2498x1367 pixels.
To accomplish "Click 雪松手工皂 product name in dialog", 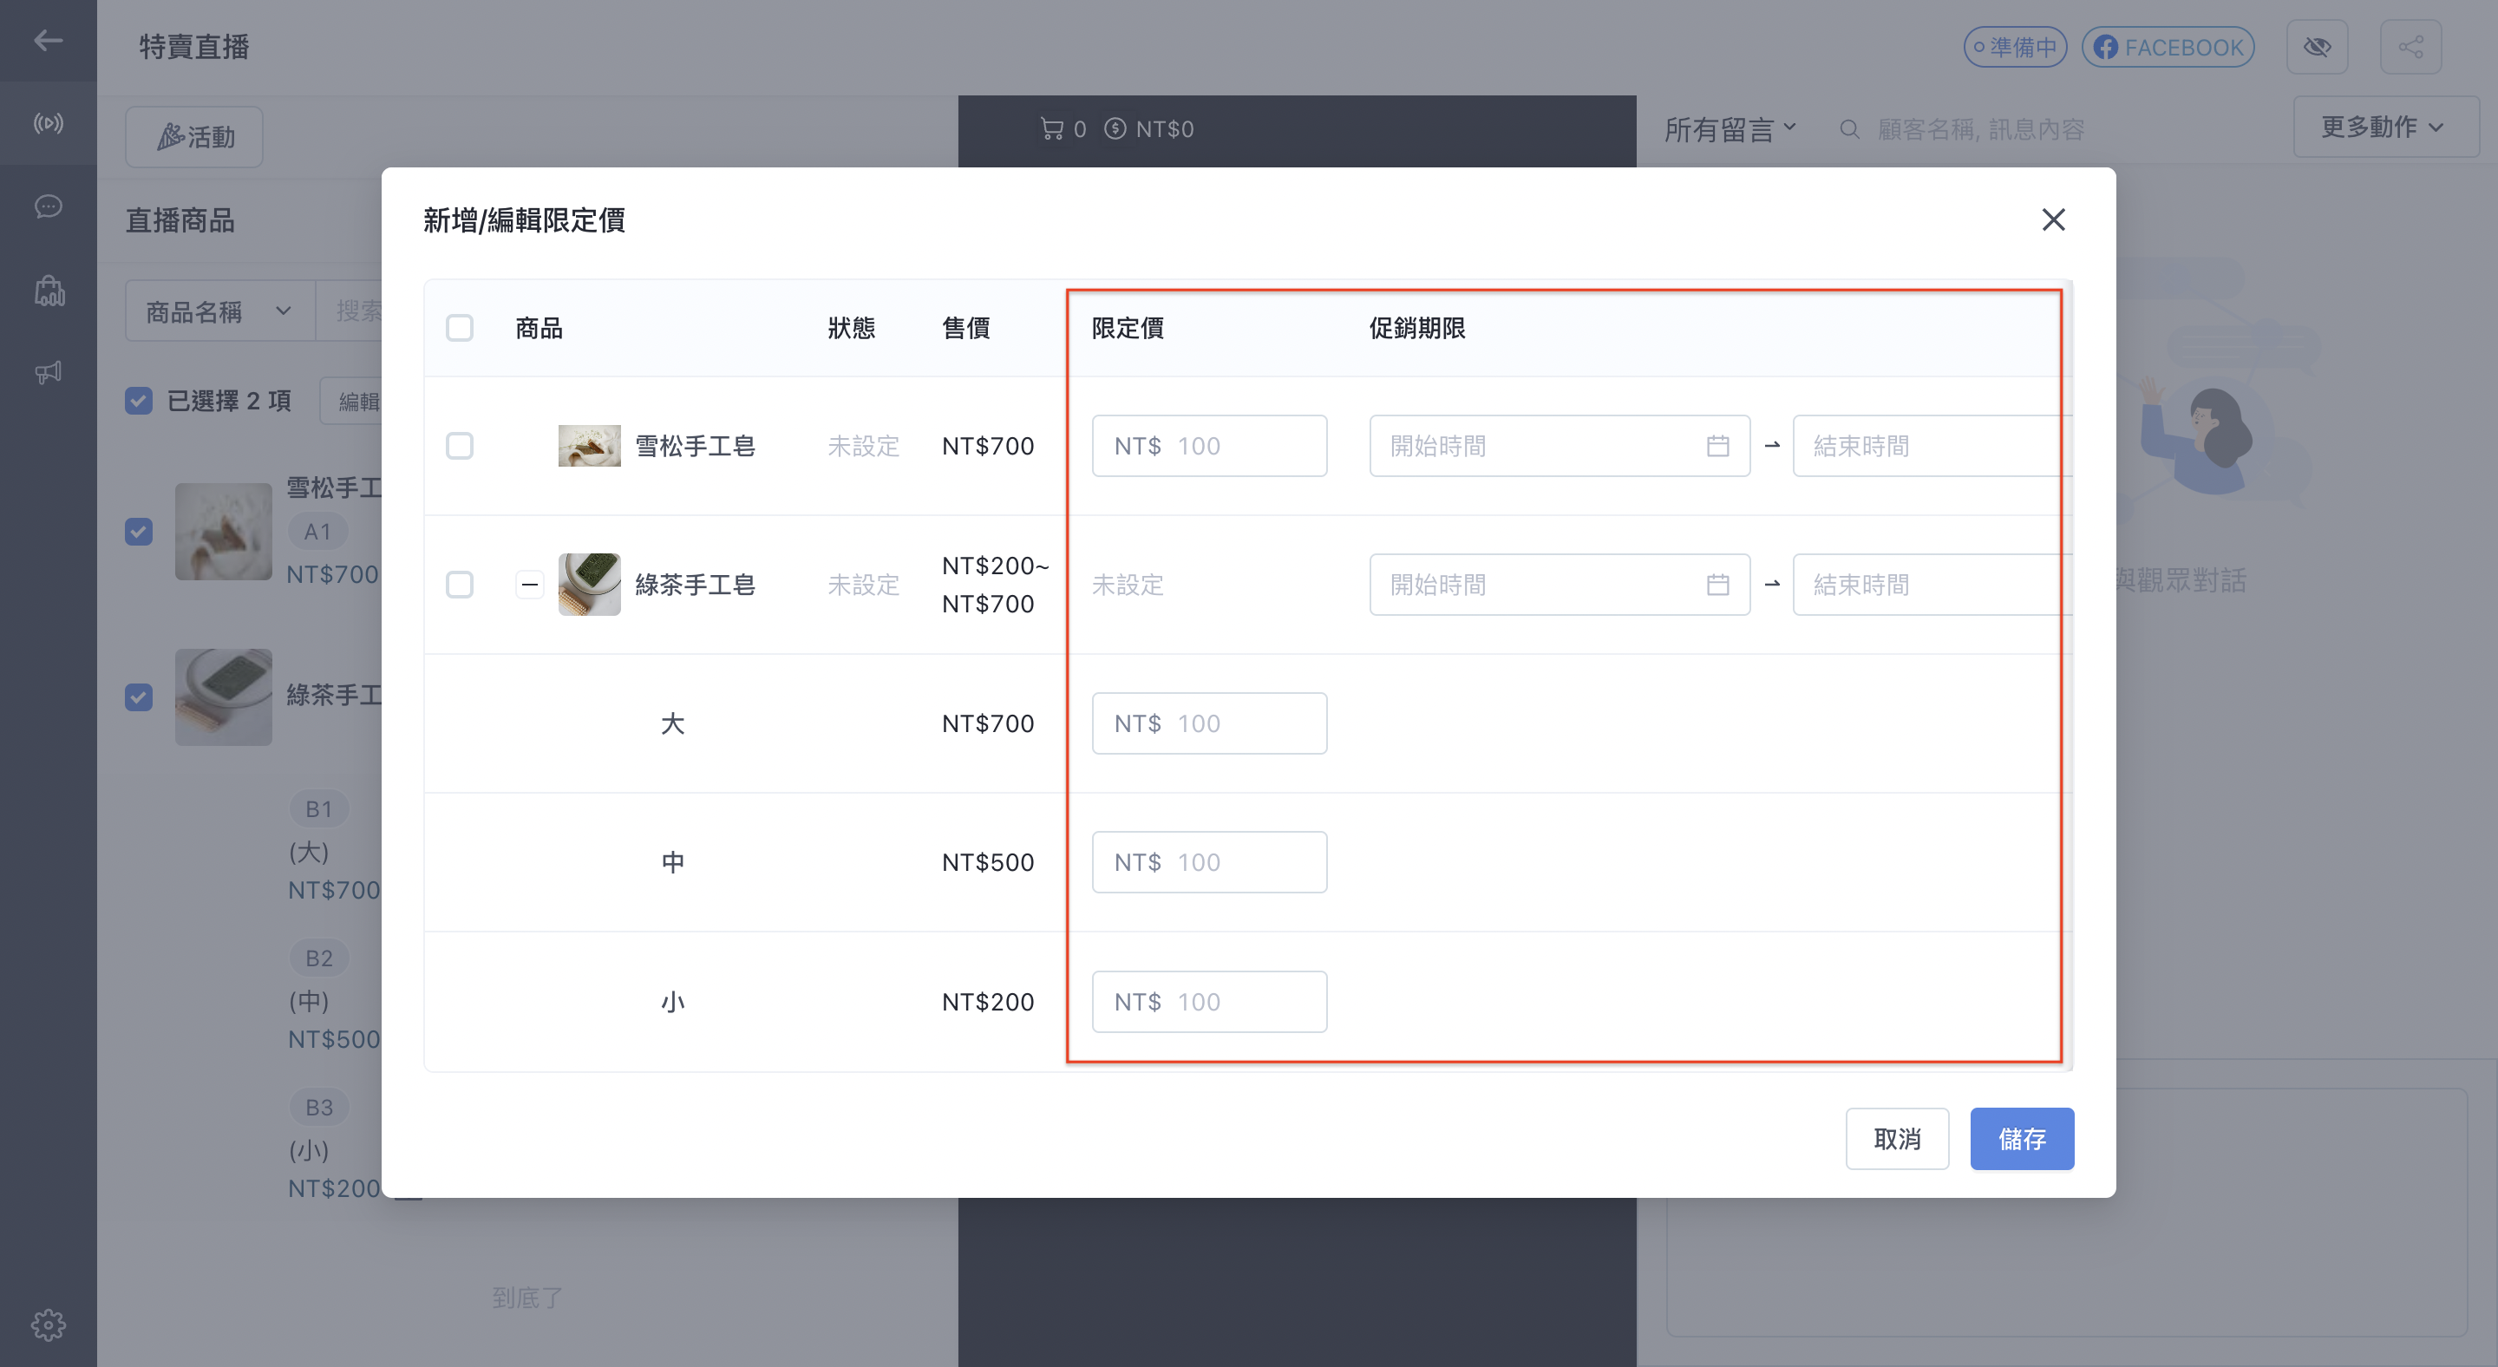I will point(696,446).
